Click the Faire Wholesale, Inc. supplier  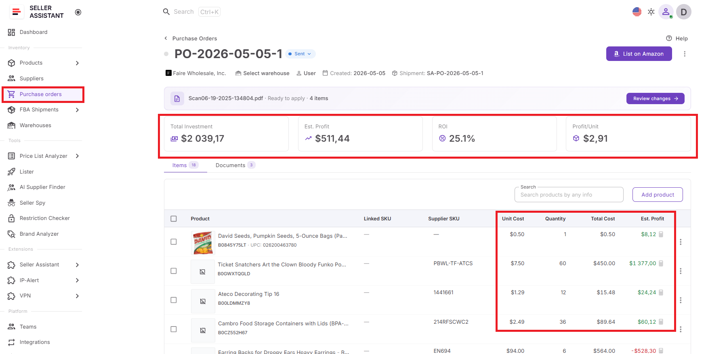(196, 73)
